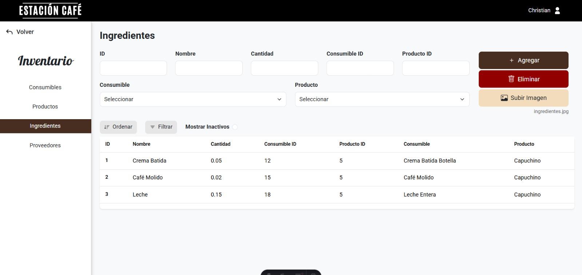Go to Consumibles in the sidebar
The width and height of the screenshot is (582, 275).
pyautogui.click(x=45, y=87)
